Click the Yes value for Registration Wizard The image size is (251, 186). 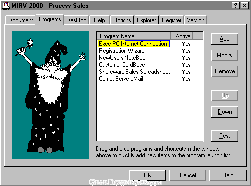(x=186, y=51)
